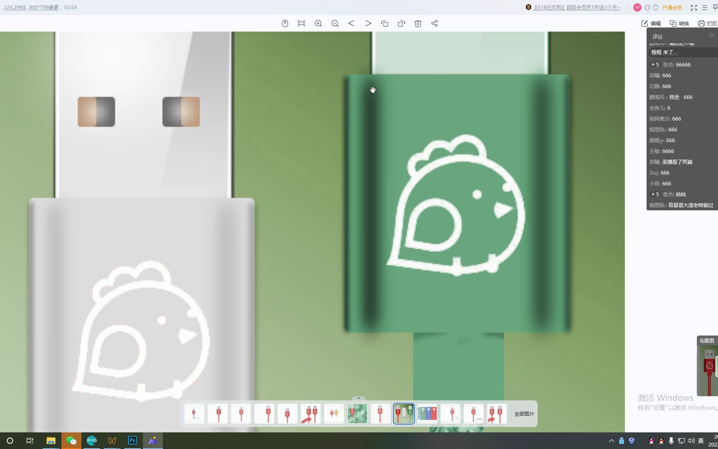Share the image using the share icon
The height and width of the screenshot is (449, 718).
coord(435,24)
